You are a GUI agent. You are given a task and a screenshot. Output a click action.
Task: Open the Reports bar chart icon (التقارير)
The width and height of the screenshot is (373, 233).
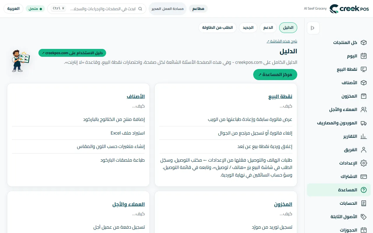tap(363, 136)
